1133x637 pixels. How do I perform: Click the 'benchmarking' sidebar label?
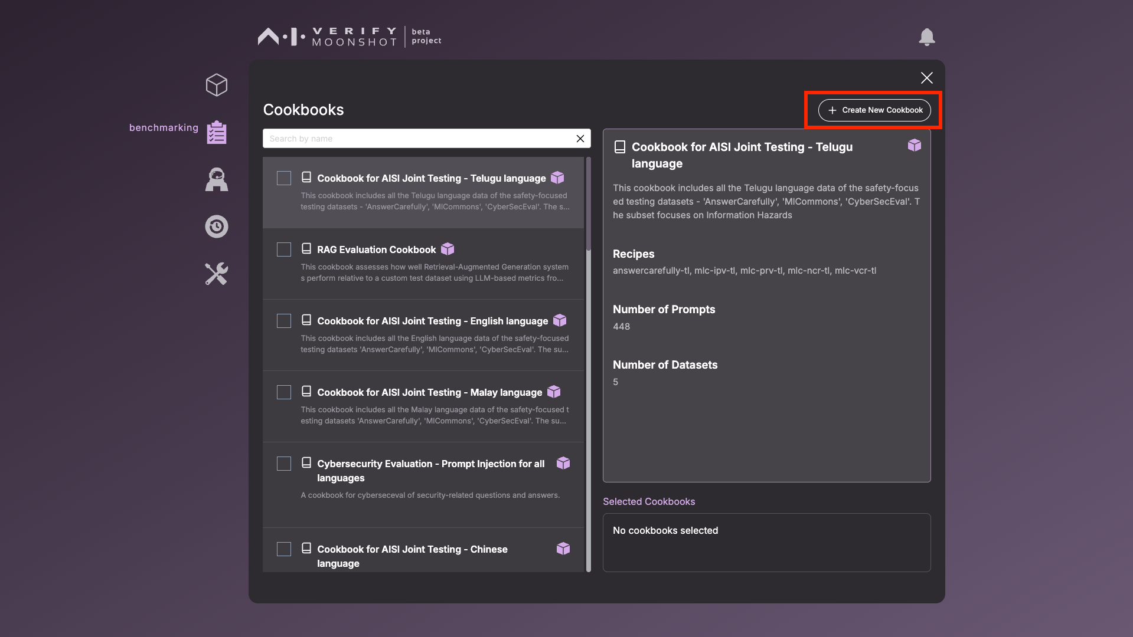(x=164, y=127)
